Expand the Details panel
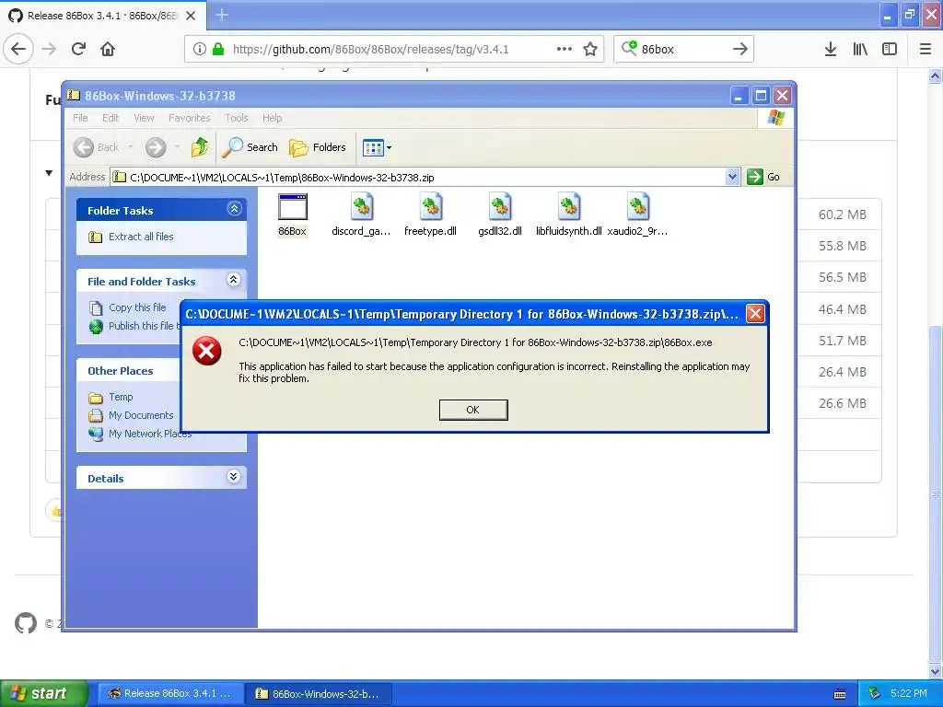Image resolution: width=943 pixels, height=707 pixels. pyautogui.click(x=234, y=477)
